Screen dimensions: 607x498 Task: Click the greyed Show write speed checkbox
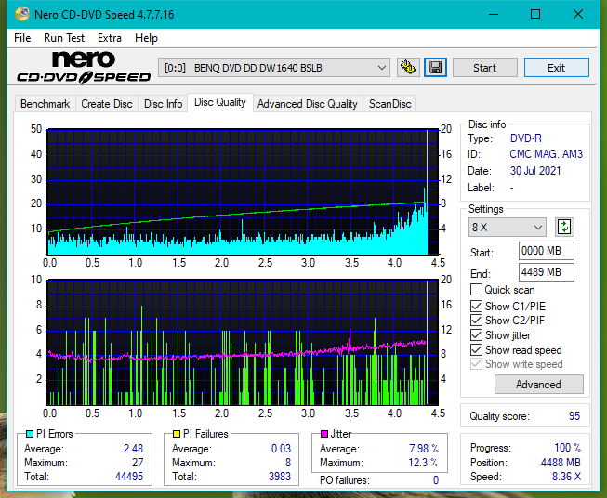click(x=476, y=364)
